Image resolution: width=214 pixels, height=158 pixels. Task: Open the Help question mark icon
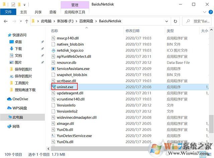211,12
